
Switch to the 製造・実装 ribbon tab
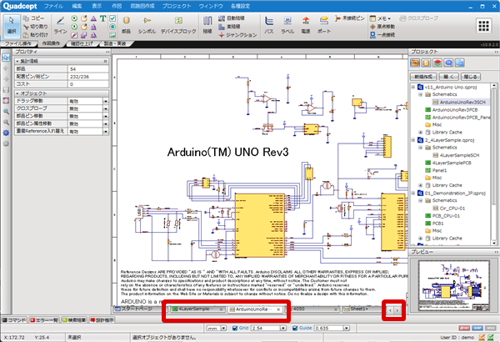[115, 43]
